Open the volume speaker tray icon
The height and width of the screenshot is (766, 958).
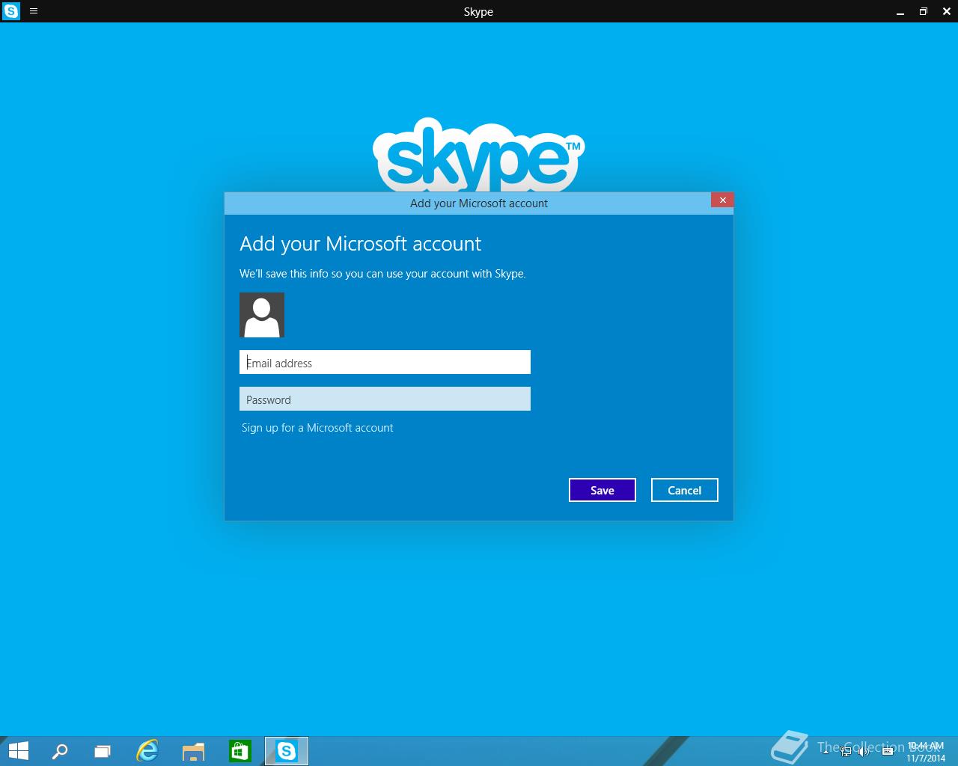[x=864, y=751]
